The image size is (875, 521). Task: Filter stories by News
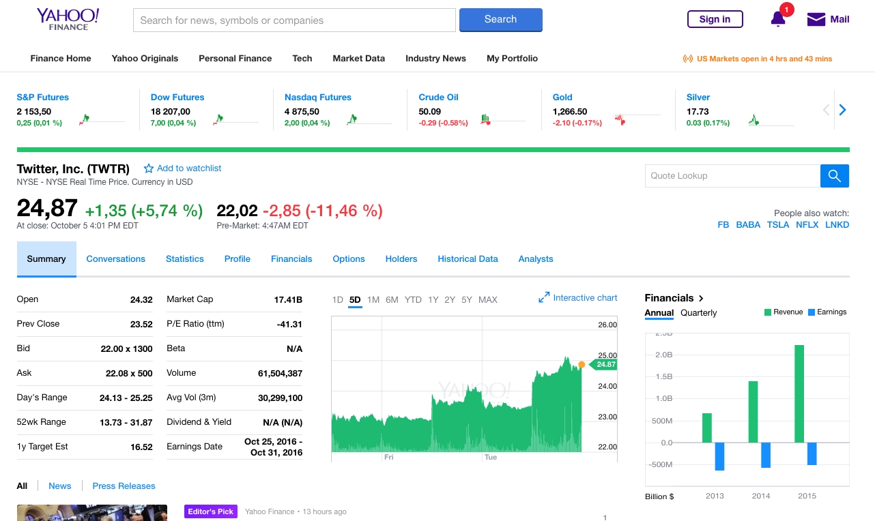60,486
